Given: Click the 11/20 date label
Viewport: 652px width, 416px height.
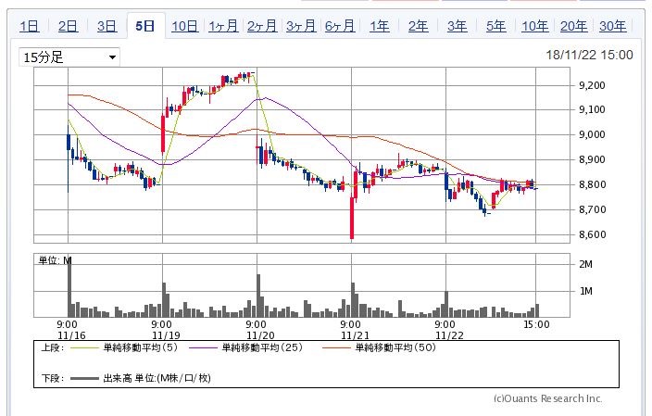Looking at the screenshot, I should [x=260, y=335].
